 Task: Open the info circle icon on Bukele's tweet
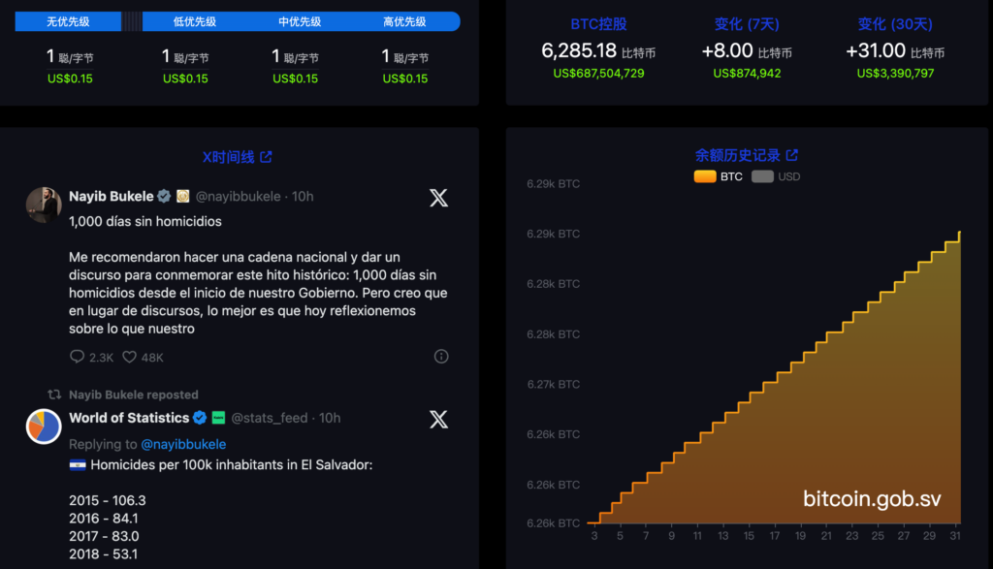tap(441, 357)
